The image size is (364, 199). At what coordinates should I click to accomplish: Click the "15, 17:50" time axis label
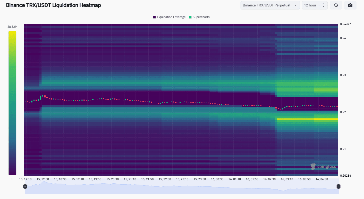point(43,179)
